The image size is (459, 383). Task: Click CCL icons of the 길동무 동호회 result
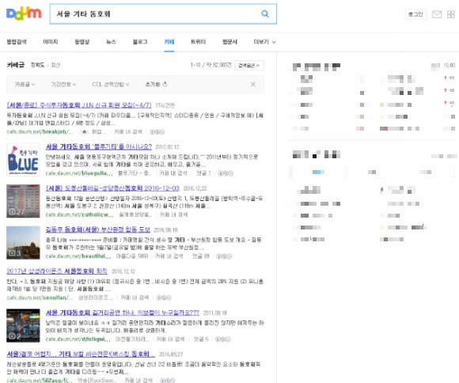point(224,256)
